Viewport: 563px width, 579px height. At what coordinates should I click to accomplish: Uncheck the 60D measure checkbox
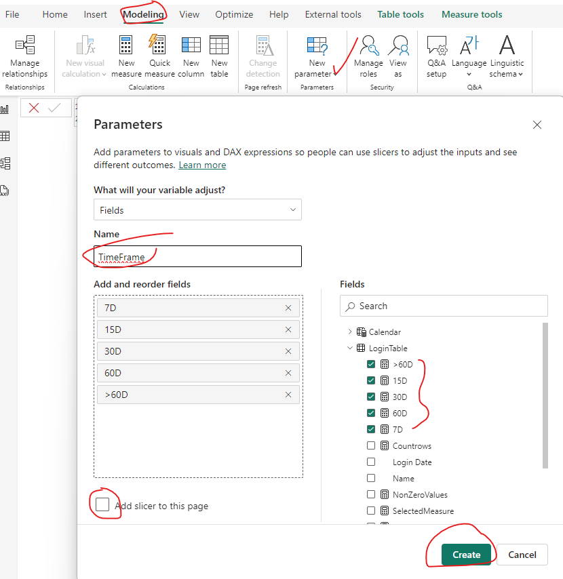371,413
